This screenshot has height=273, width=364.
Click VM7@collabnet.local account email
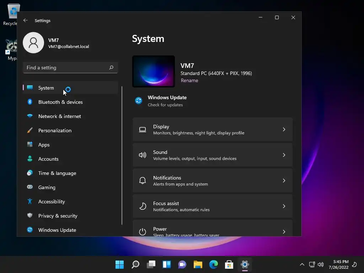(x=69, y=47)
